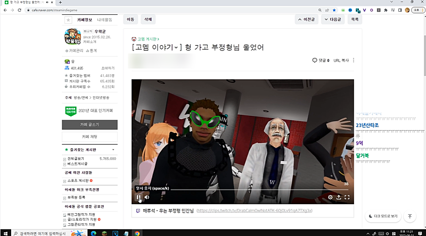Click 이동 button above the post
Screen dimensions: 426x236
pyautogui.click(x=130, y=19)
